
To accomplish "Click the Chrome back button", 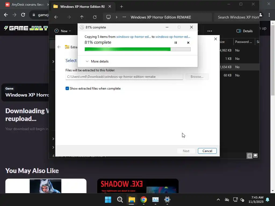I will [x=6, y=15].
